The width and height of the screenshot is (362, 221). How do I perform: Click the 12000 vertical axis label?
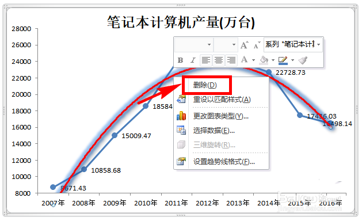tap(21, 160)
